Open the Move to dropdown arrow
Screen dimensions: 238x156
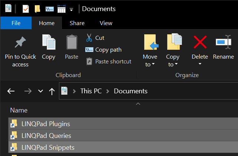[x=153, y=64]
